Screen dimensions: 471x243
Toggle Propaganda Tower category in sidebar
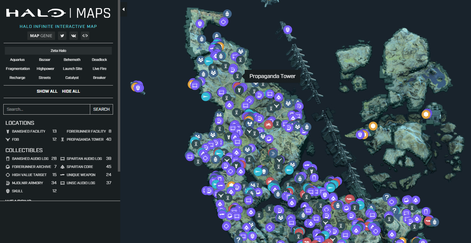(x=86, y=139)
